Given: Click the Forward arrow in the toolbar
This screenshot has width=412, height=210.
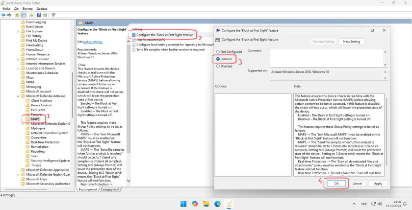Looking at the screenshot, I should 9,15.
